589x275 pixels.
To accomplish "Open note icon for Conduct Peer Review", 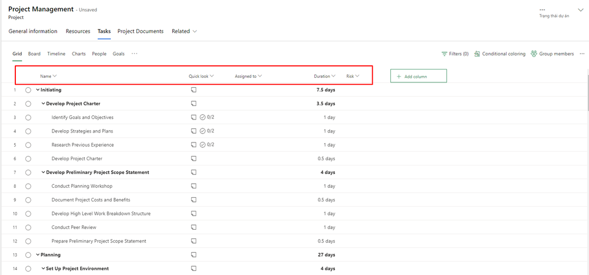I will pos(193,227).
